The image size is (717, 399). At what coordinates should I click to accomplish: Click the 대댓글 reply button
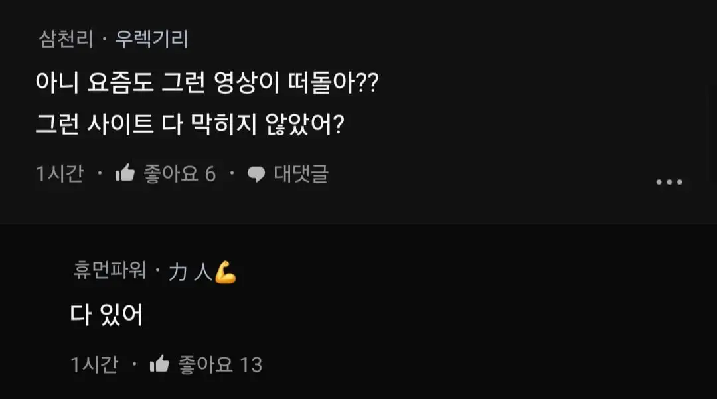(301, 174)
